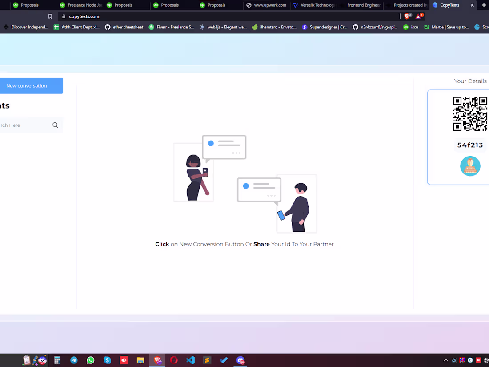Open the clipboard notes taskbar icon
Screen dimensions: 489x367
click(27, 360)
